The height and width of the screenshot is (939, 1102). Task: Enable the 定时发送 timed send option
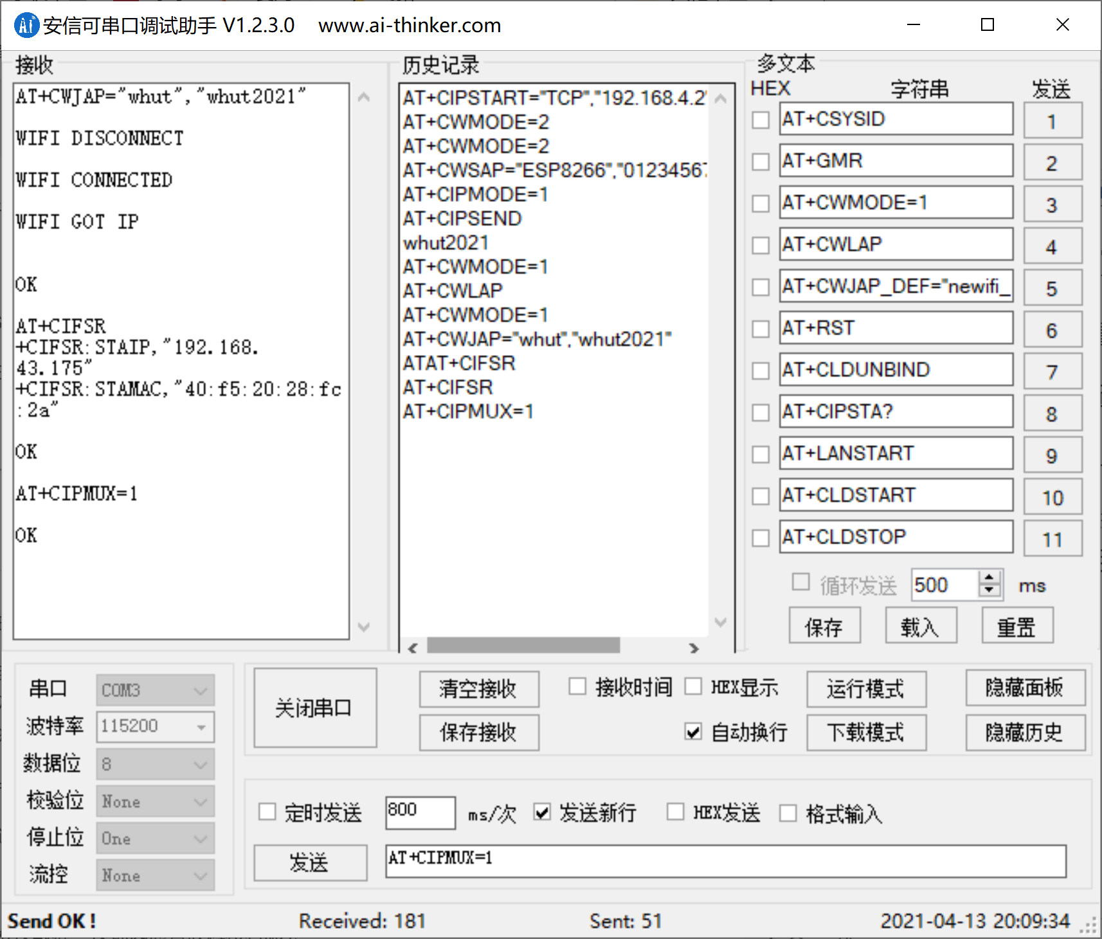click(267, 812)
